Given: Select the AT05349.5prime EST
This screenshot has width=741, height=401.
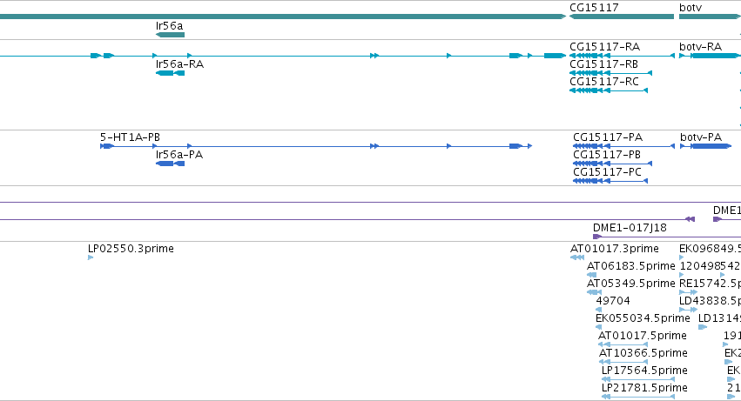Looking at the screenshot, I should tap(594, 292).
